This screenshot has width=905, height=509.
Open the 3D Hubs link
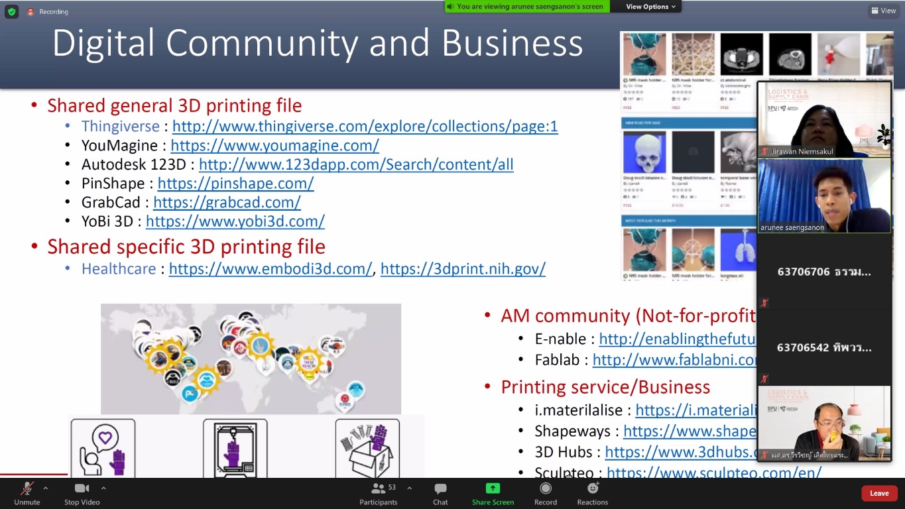pyautogui.click(x=680, y=452)
